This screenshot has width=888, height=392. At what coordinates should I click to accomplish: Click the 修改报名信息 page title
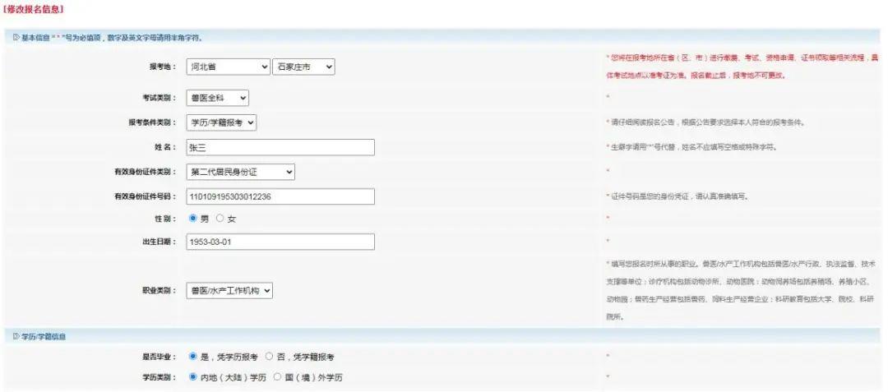[35, 9]
